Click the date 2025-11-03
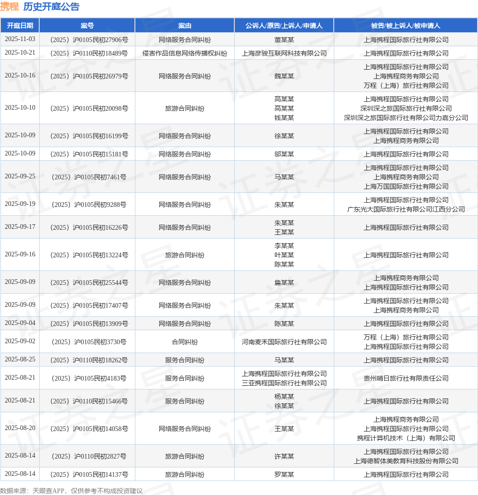 20,39
